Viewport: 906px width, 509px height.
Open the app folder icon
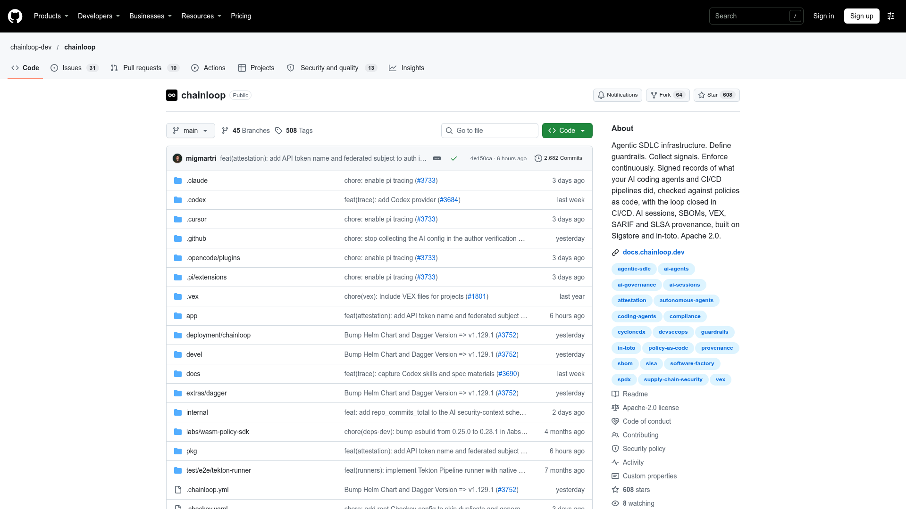[178, 316]
